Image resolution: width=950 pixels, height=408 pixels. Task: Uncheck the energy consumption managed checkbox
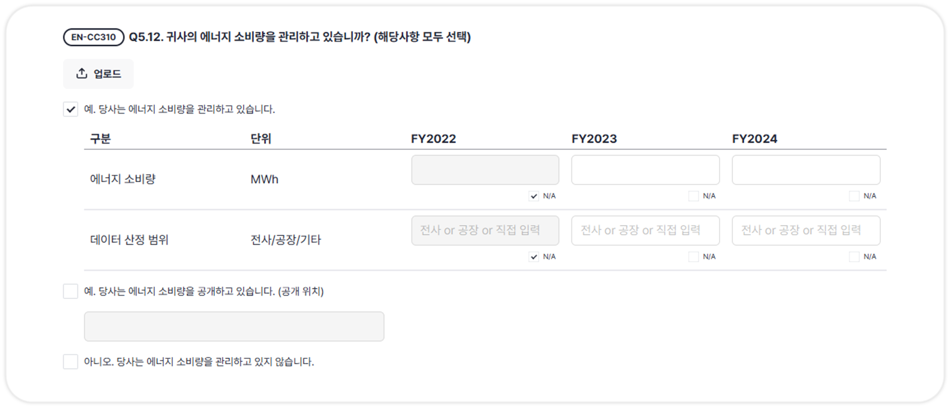pos(71,109)
